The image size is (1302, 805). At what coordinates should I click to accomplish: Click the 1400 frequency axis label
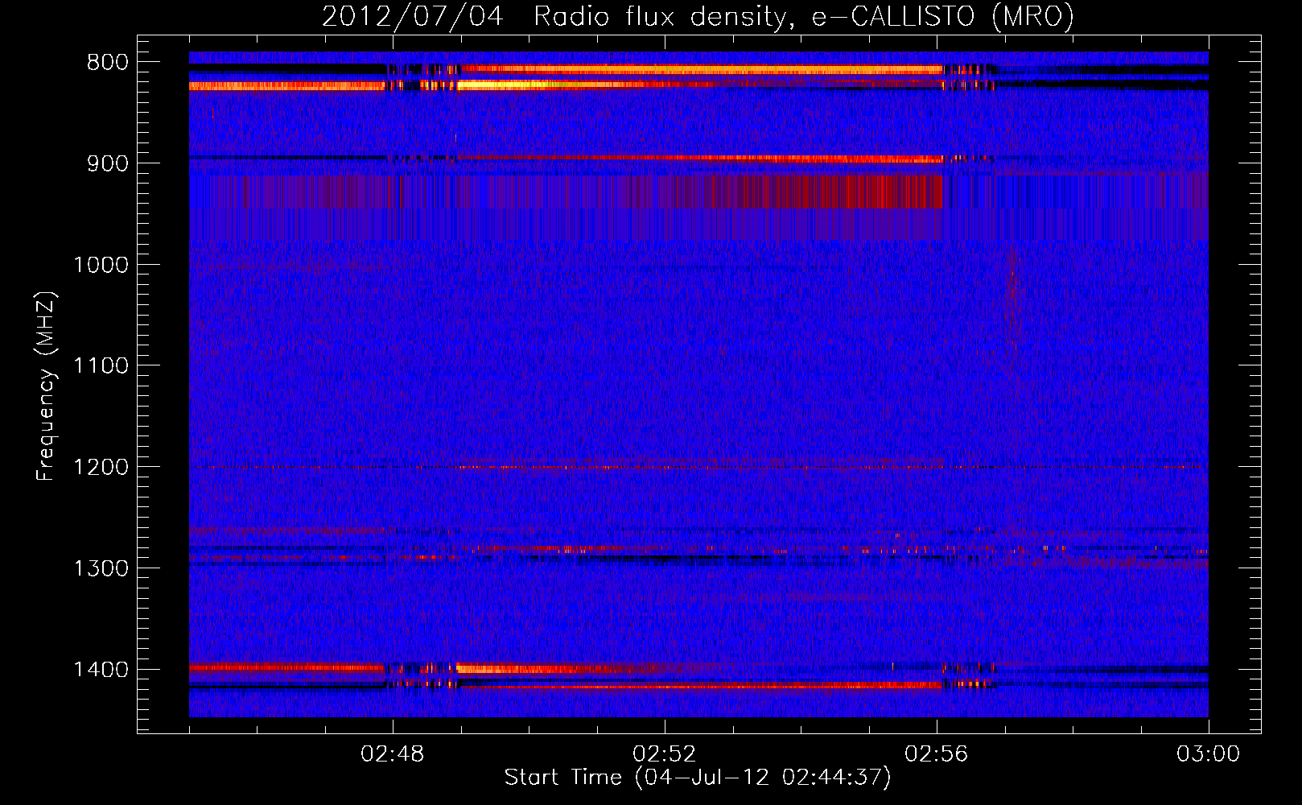pyautogui.click(x=101, y=670)
